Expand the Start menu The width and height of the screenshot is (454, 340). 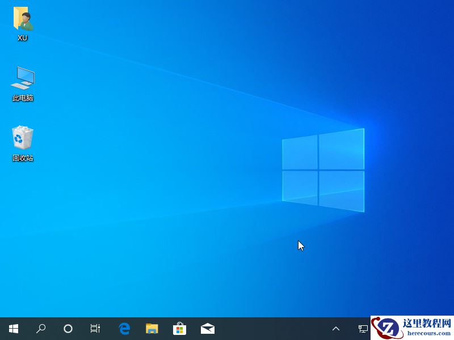13,329
